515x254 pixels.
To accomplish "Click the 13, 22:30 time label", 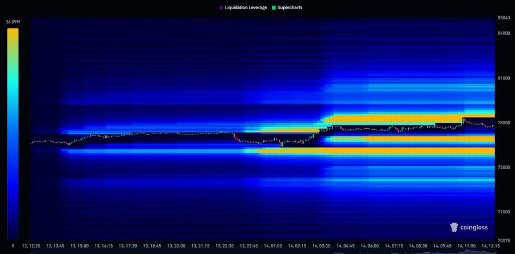I will 225,246.
